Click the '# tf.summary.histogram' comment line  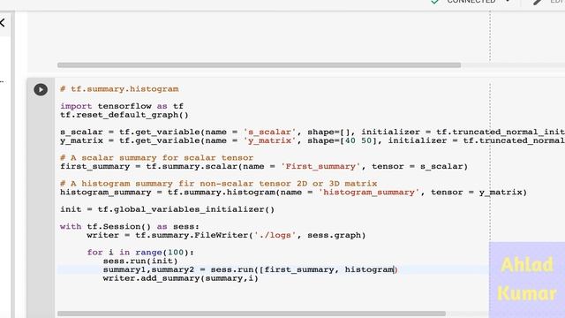point(119,89)
